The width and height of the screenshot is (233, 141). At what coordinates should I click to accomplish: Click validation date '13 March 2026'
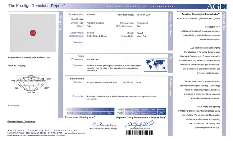144,15
